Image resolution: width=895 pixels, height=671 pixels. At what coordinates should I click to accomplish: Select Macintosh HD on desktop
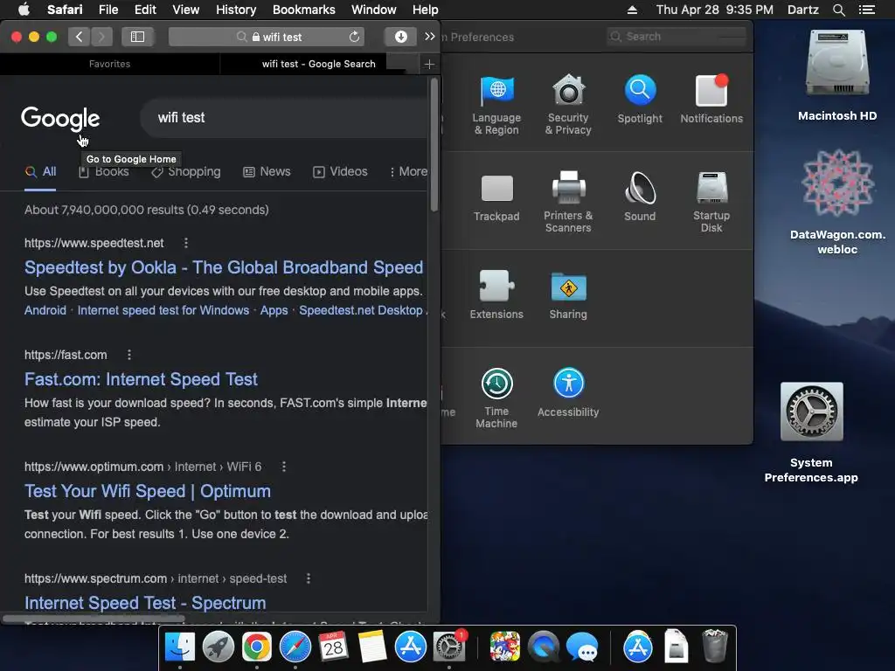pos(837,77)
